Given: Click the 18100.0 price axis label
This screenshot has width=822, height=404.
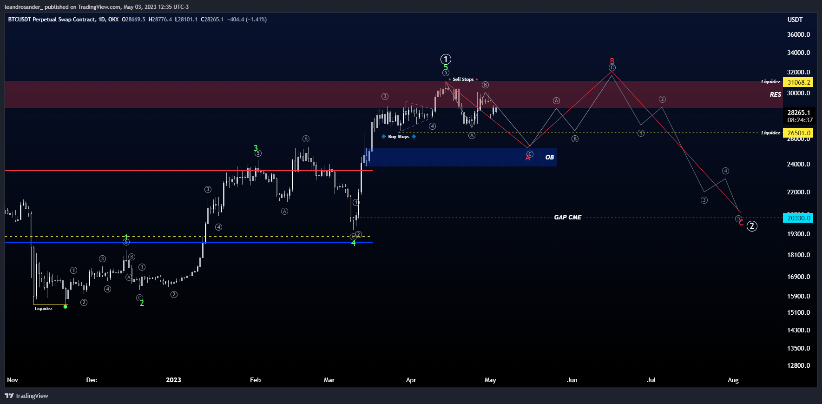Looking at the screenshot, I should click(799, 255).
